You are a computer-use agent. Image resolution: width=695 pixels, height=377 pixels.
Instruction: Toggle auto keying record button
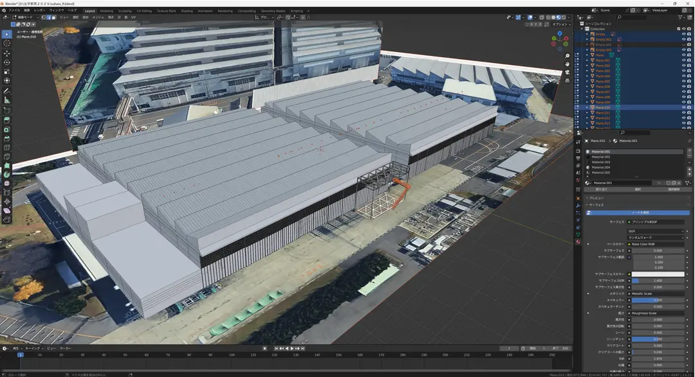click(264, 348)
